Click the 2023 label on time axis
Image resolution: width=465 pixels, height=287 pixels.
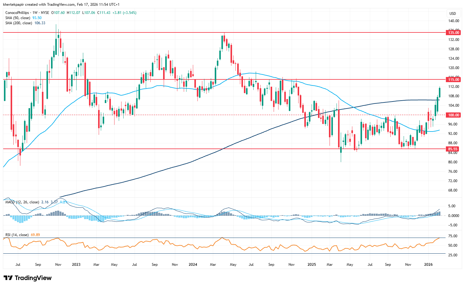76,265
